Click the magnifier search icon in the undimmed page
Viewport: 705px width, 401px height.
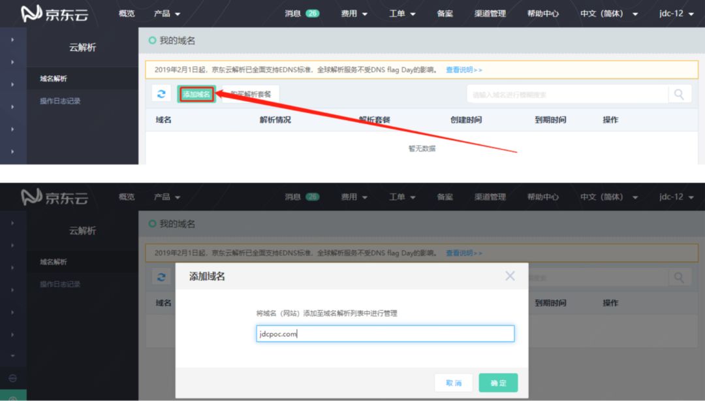(679, 94)
